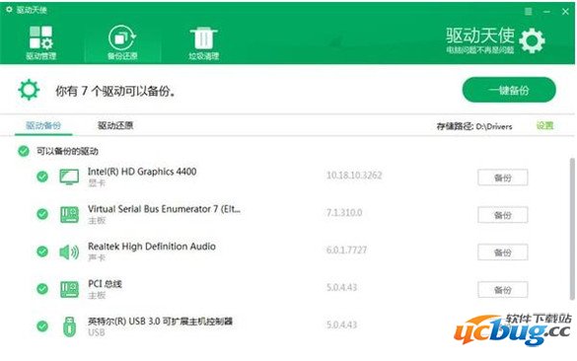Screen dimensions: 577x361
Task: Switch to the 驱动还原 tab
Action: 115,125
